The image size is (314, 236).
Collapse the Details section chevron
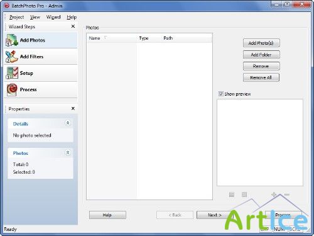click(x=68, y=123)
